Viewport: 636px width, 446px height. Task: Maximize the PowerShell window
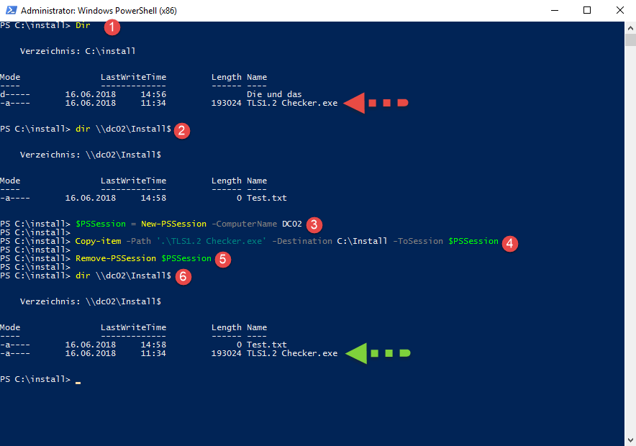coord(586,11)
